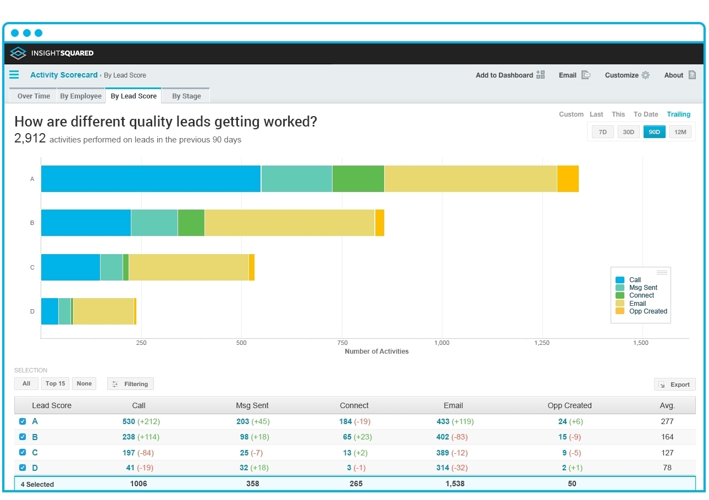
Task: Toggle the Connect legend swatch
Action: (620, 295)
